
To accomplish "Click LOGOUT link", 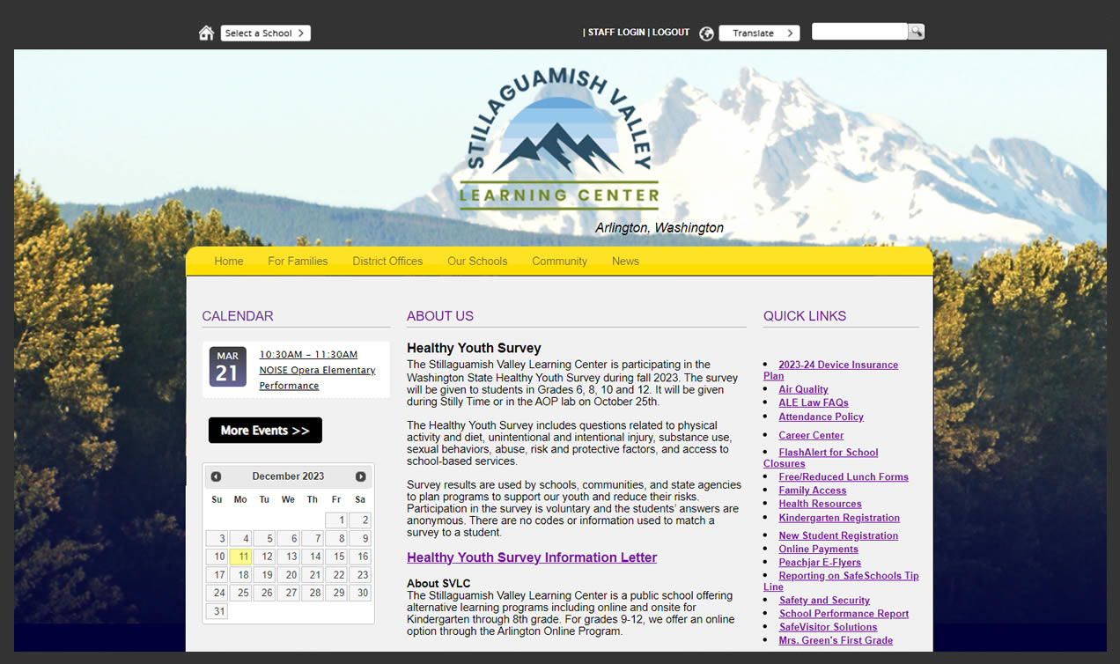I will point(671,32).
